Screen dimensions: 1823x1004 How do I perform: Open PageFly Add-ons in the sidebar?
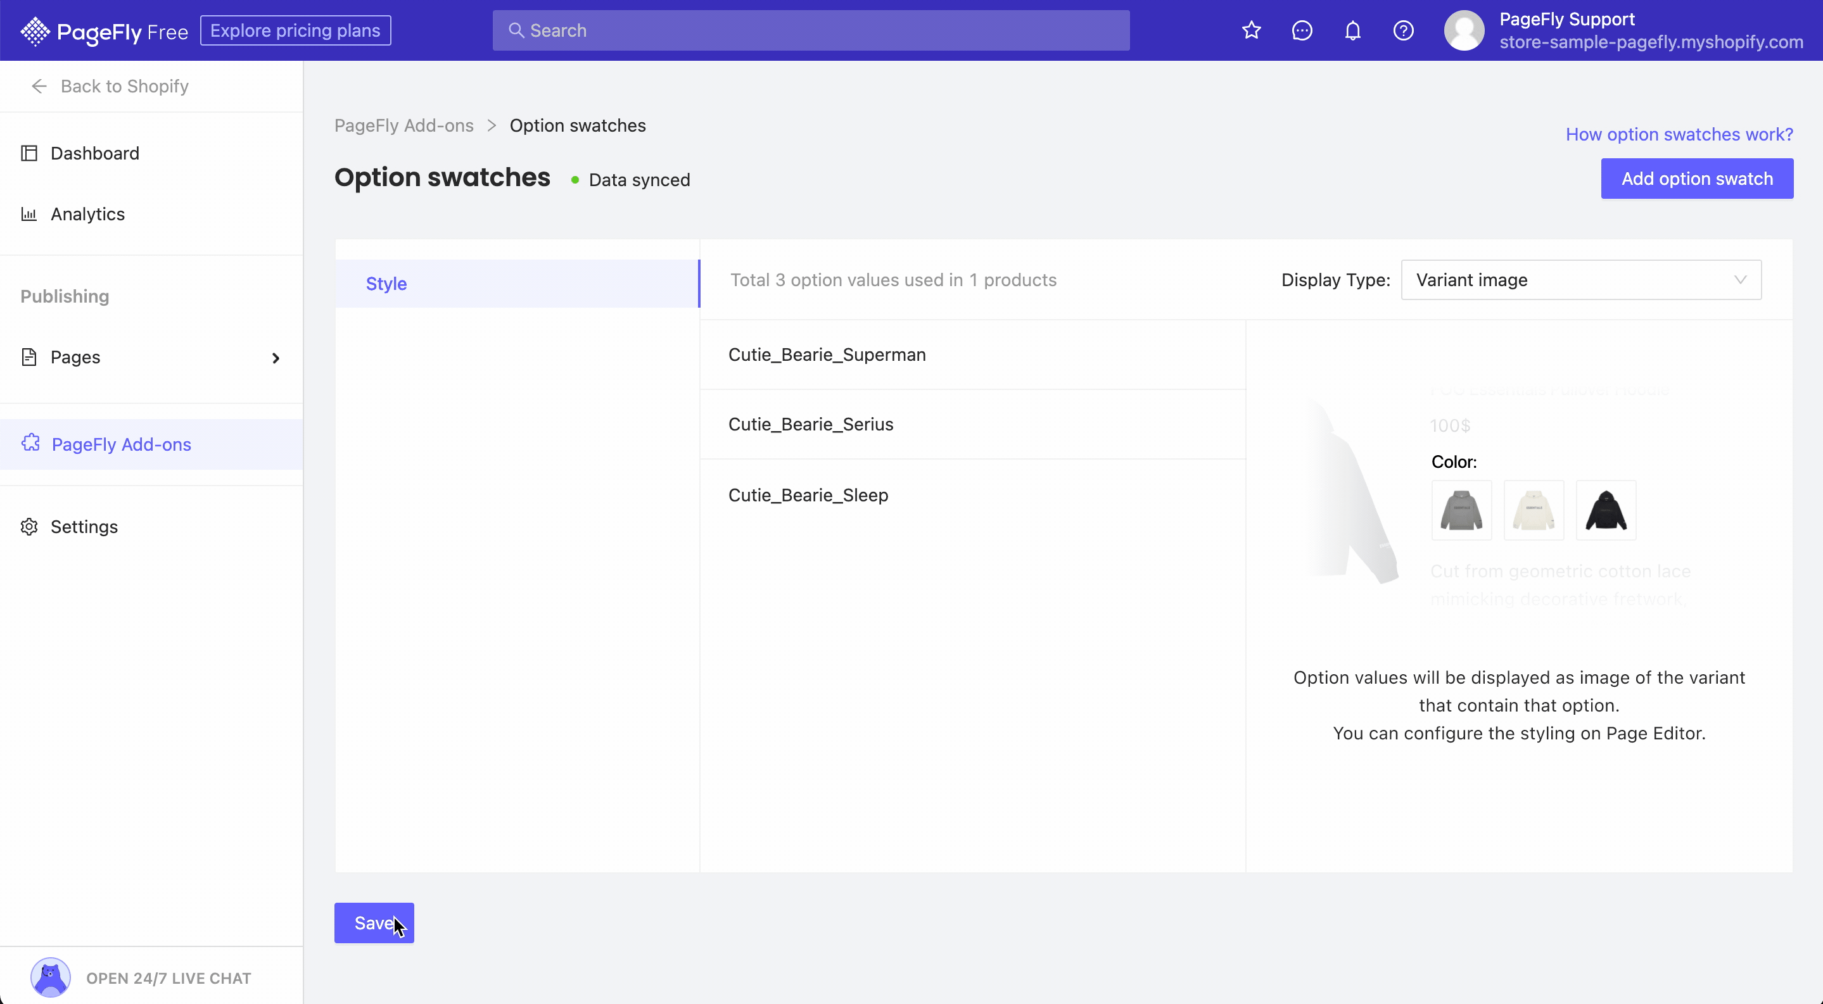coord(151,444)
